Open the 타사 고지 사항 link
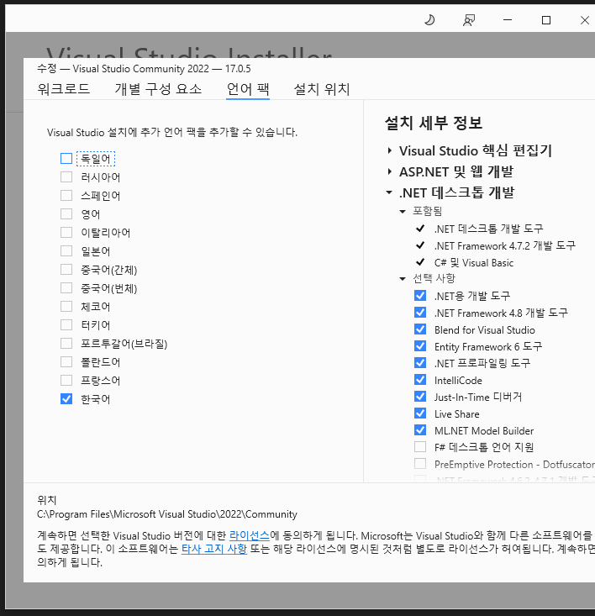Image resolution: width=595 pixels, height=616 pixels. tap(214, 549)
